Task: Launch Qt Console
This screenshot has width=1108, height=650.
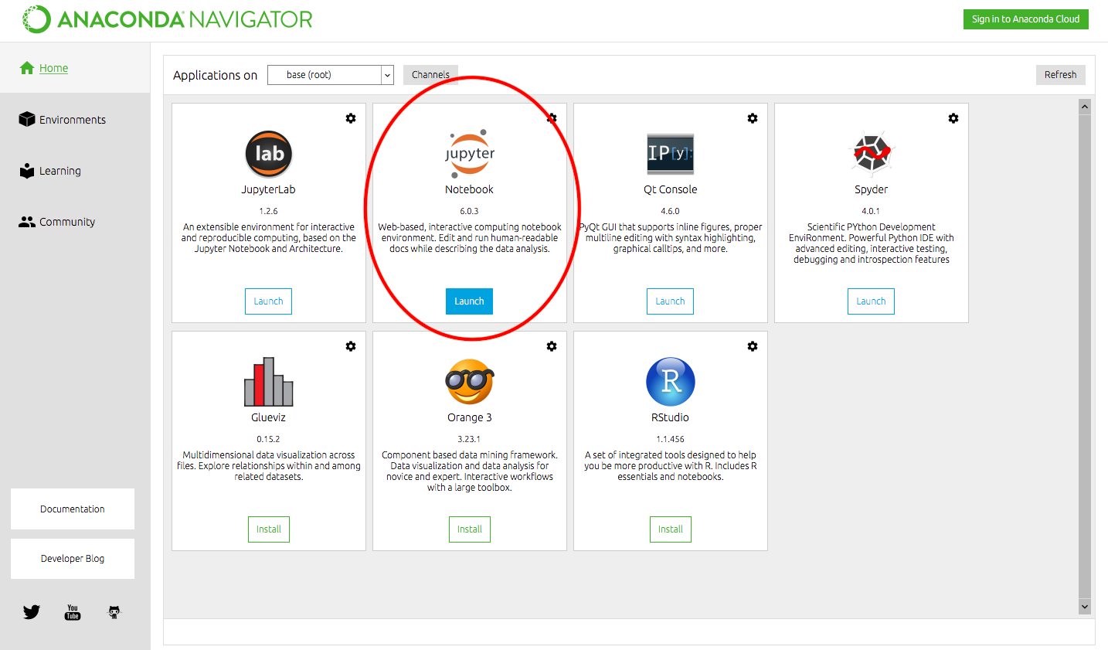Action: click(x=670, y=301)
